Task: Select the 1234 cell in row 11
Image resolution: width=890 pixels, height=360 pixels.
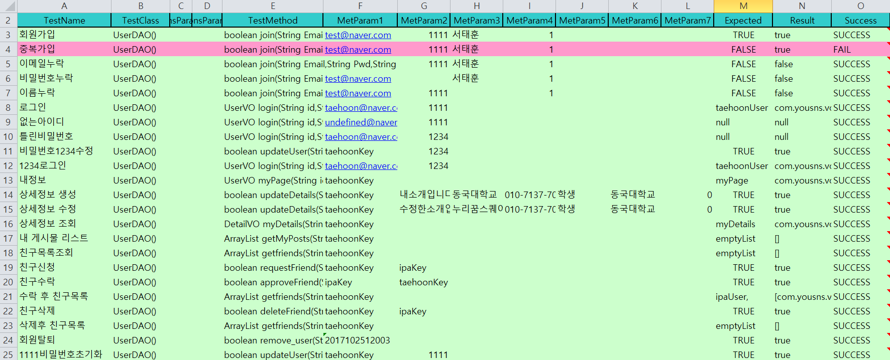Action: pos(424,151)
